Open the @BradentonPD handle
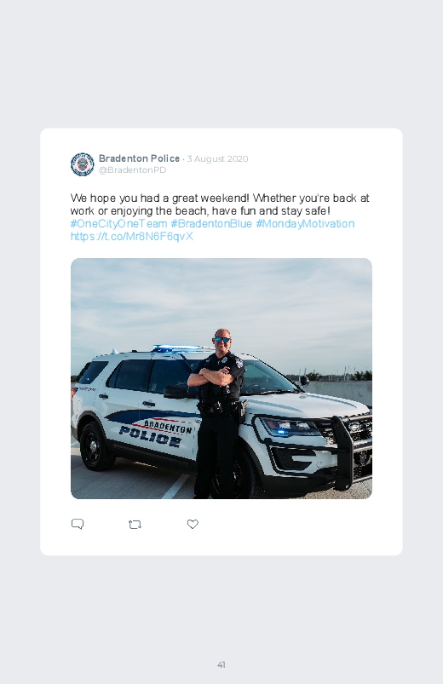 pos(132,170)
